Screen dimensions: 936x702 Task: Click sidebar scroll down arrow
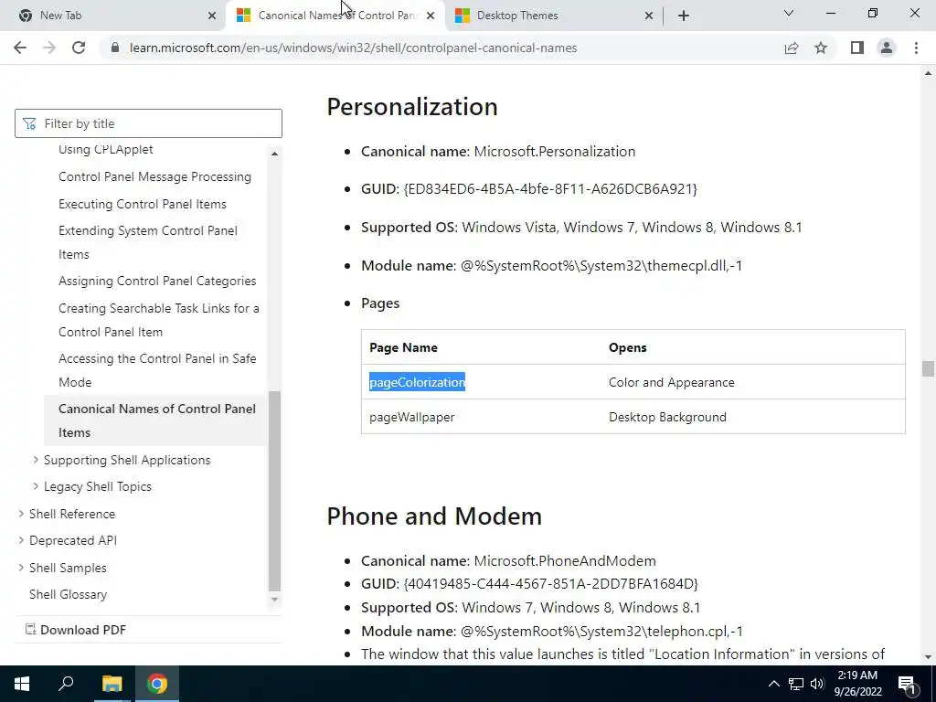[274, 600]
